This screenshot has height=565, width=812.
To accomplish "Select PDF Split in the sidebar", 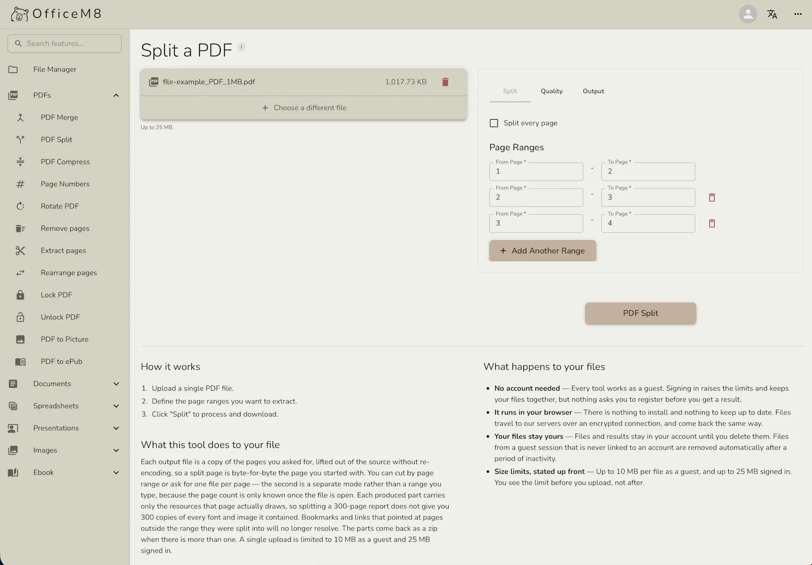I will 64,139.
